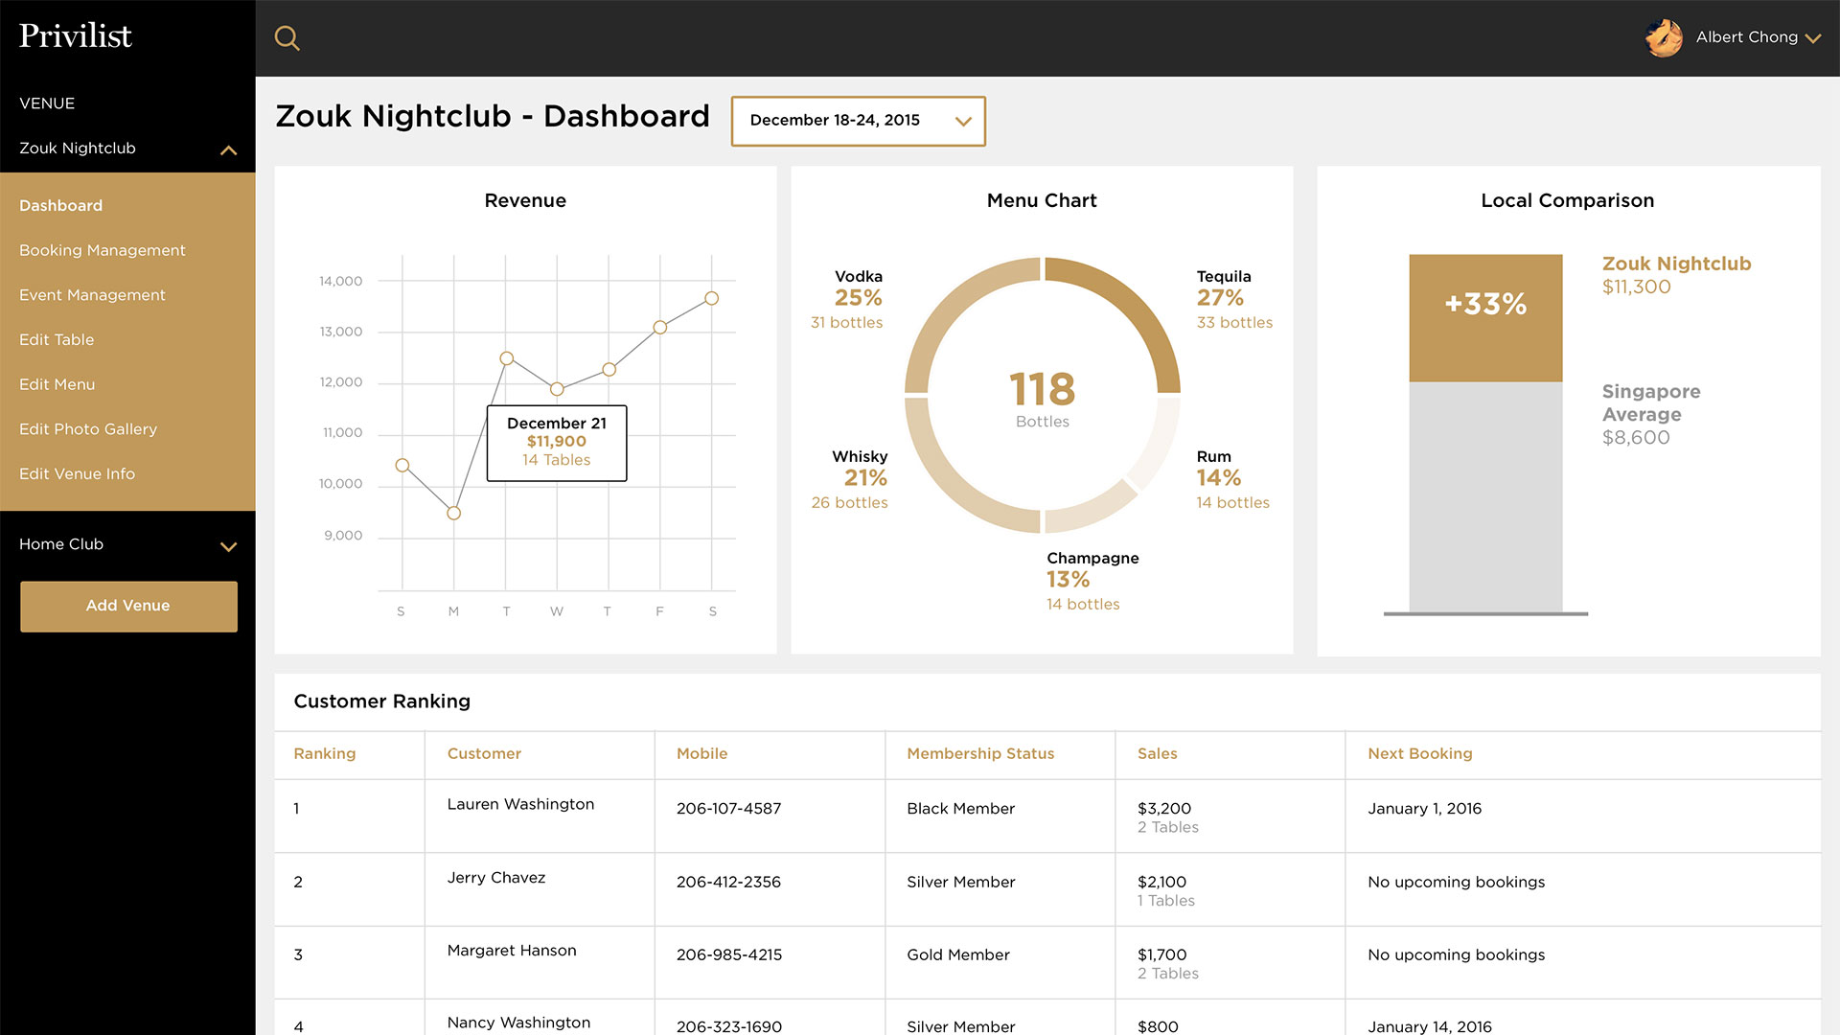Click Monday's lowest revenue data point
The width and height of the screenshot is (1840, 1035).
pos(454,513)
